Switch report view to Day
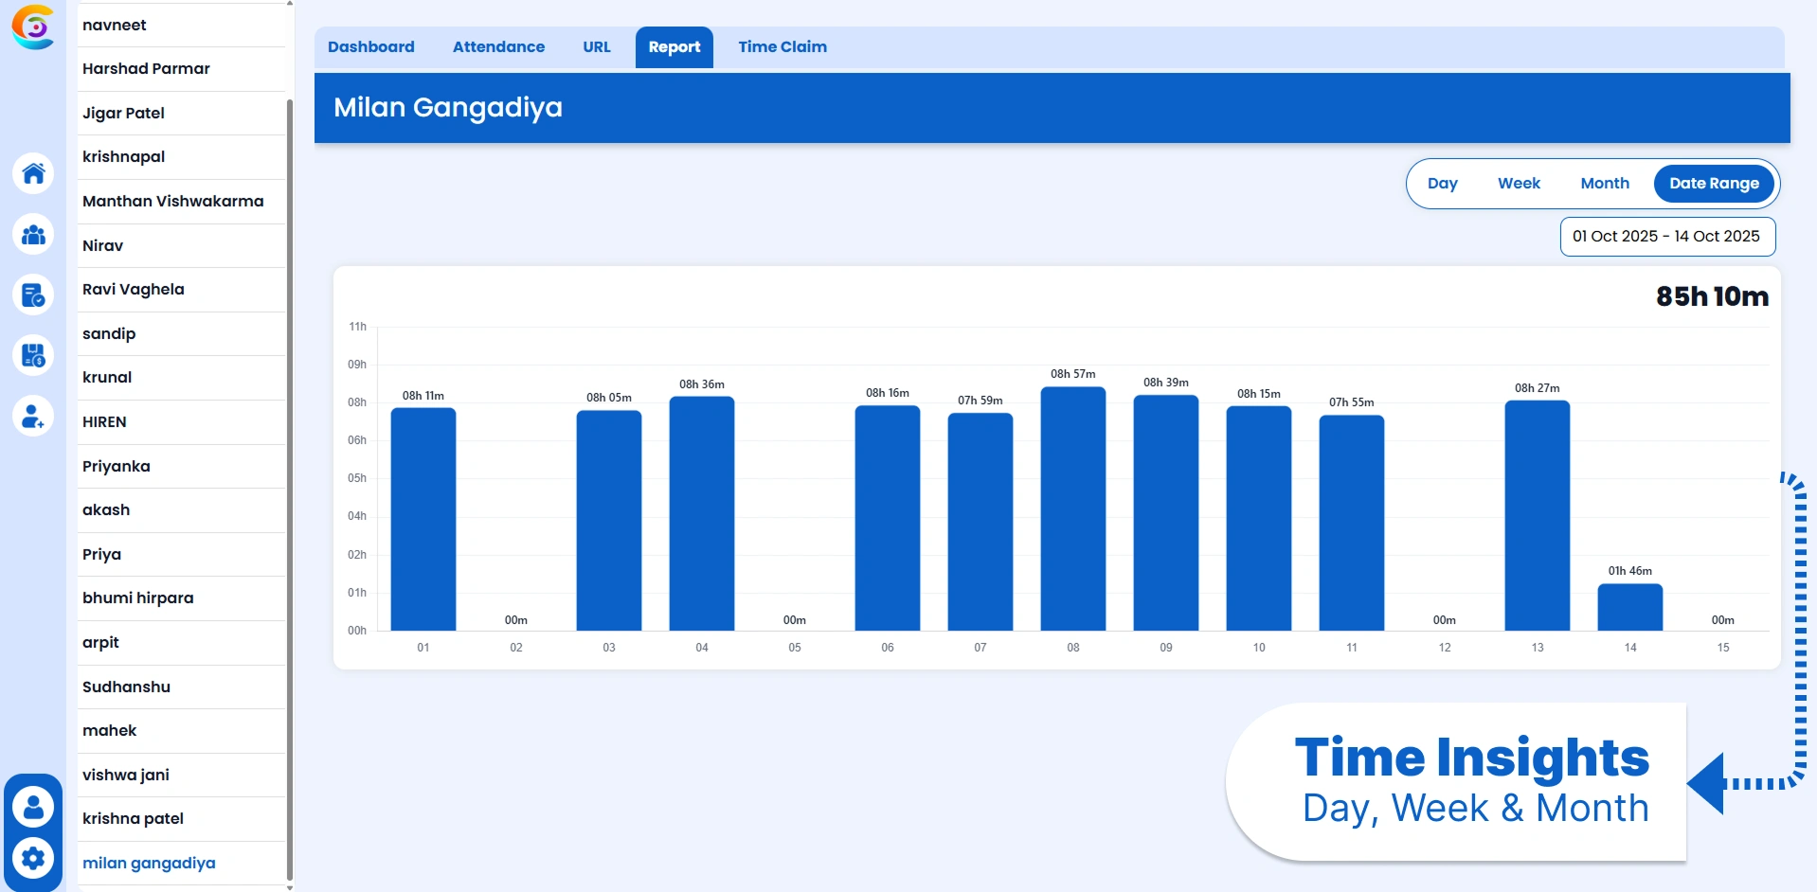Image resolution: width=1817 pixels, height=892 pixels. coord(1442,183)
